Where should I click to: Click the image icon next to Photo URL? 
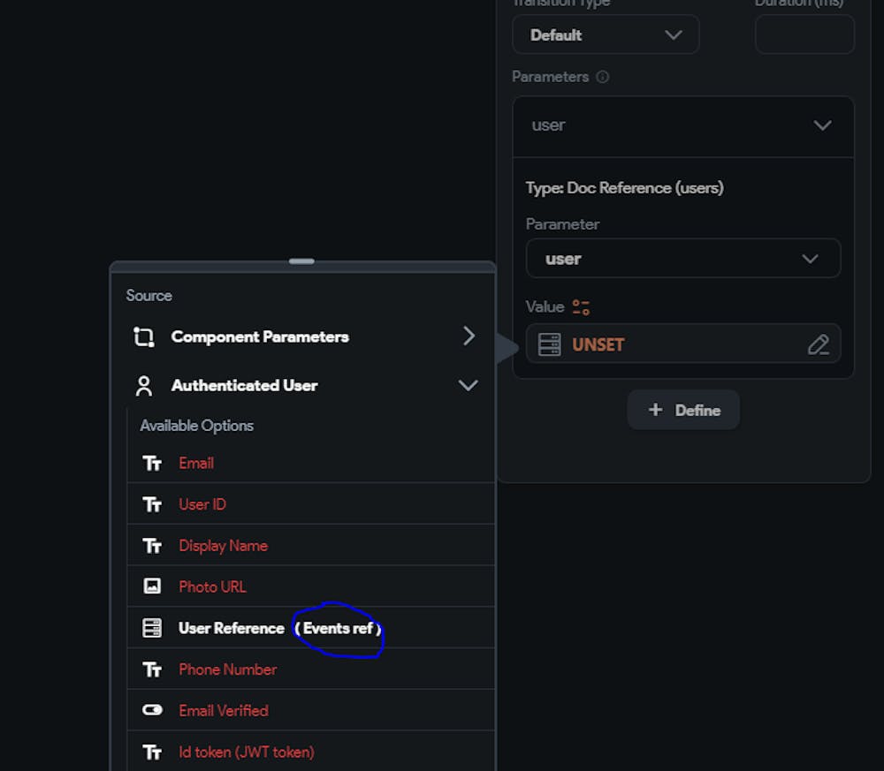(x=152, y=586)
